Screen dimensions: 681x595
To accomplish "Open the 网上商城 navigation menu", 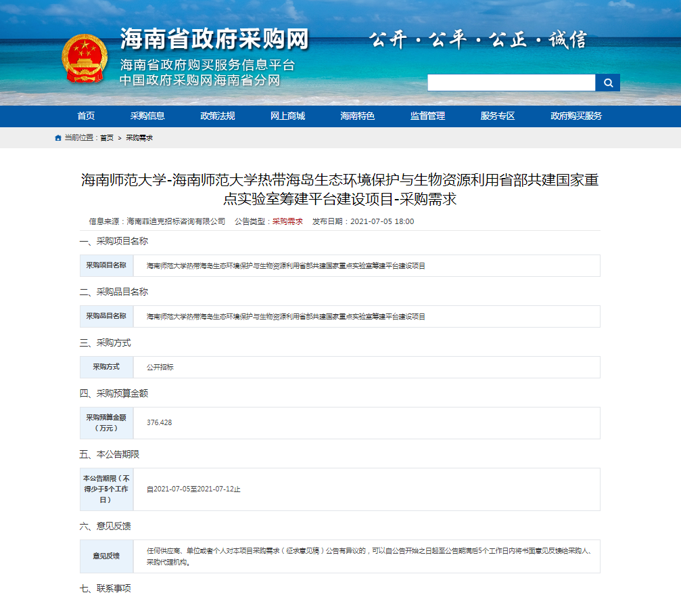I will [x=287, y=116].
